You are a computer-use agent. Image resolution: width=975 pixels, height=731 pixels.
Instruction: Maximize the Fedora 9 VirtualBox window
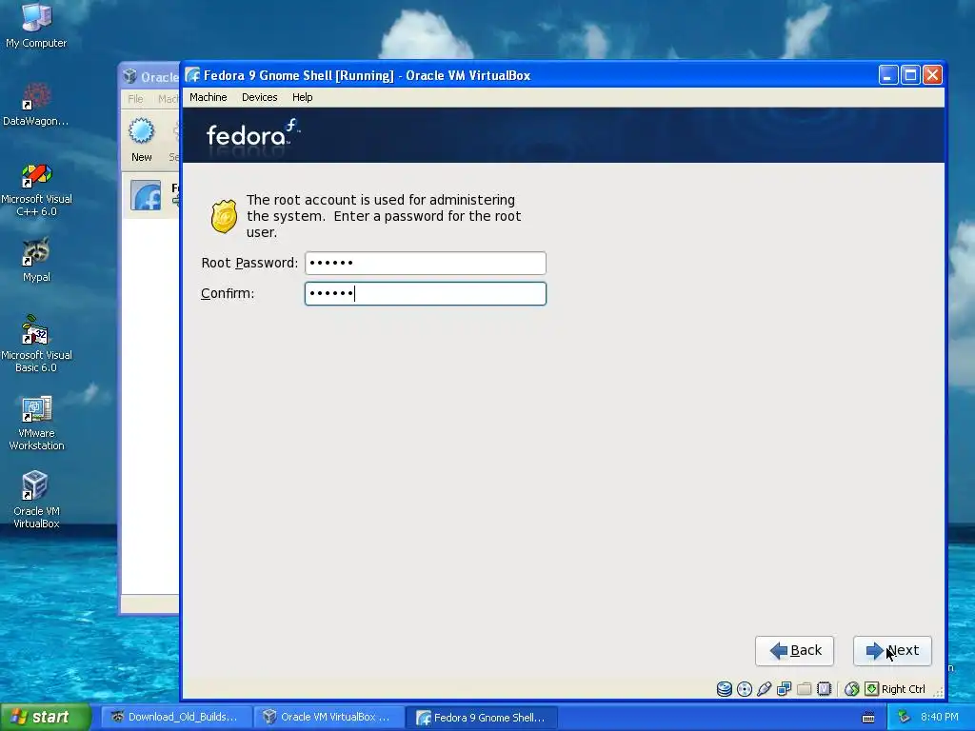coord(910,75)
